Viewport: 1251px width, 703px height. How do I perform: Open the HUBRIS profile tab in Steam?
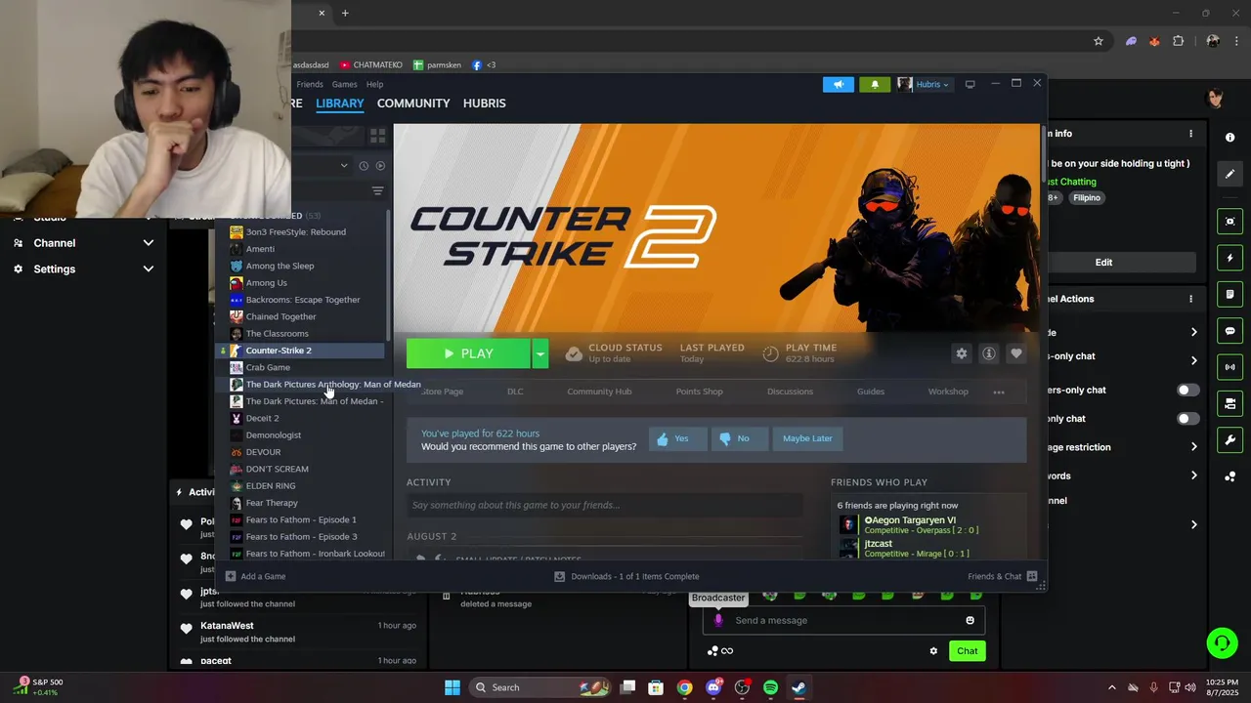click(x=485, y=103)
